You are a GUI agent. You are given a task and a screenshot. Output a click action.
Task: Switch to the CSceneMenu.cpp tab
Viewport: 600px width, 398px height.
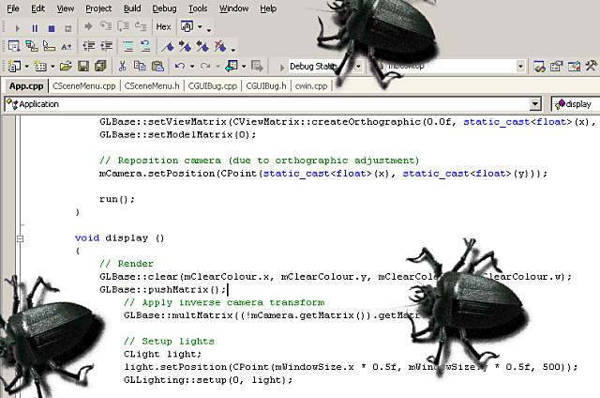[x=83, y=86]
